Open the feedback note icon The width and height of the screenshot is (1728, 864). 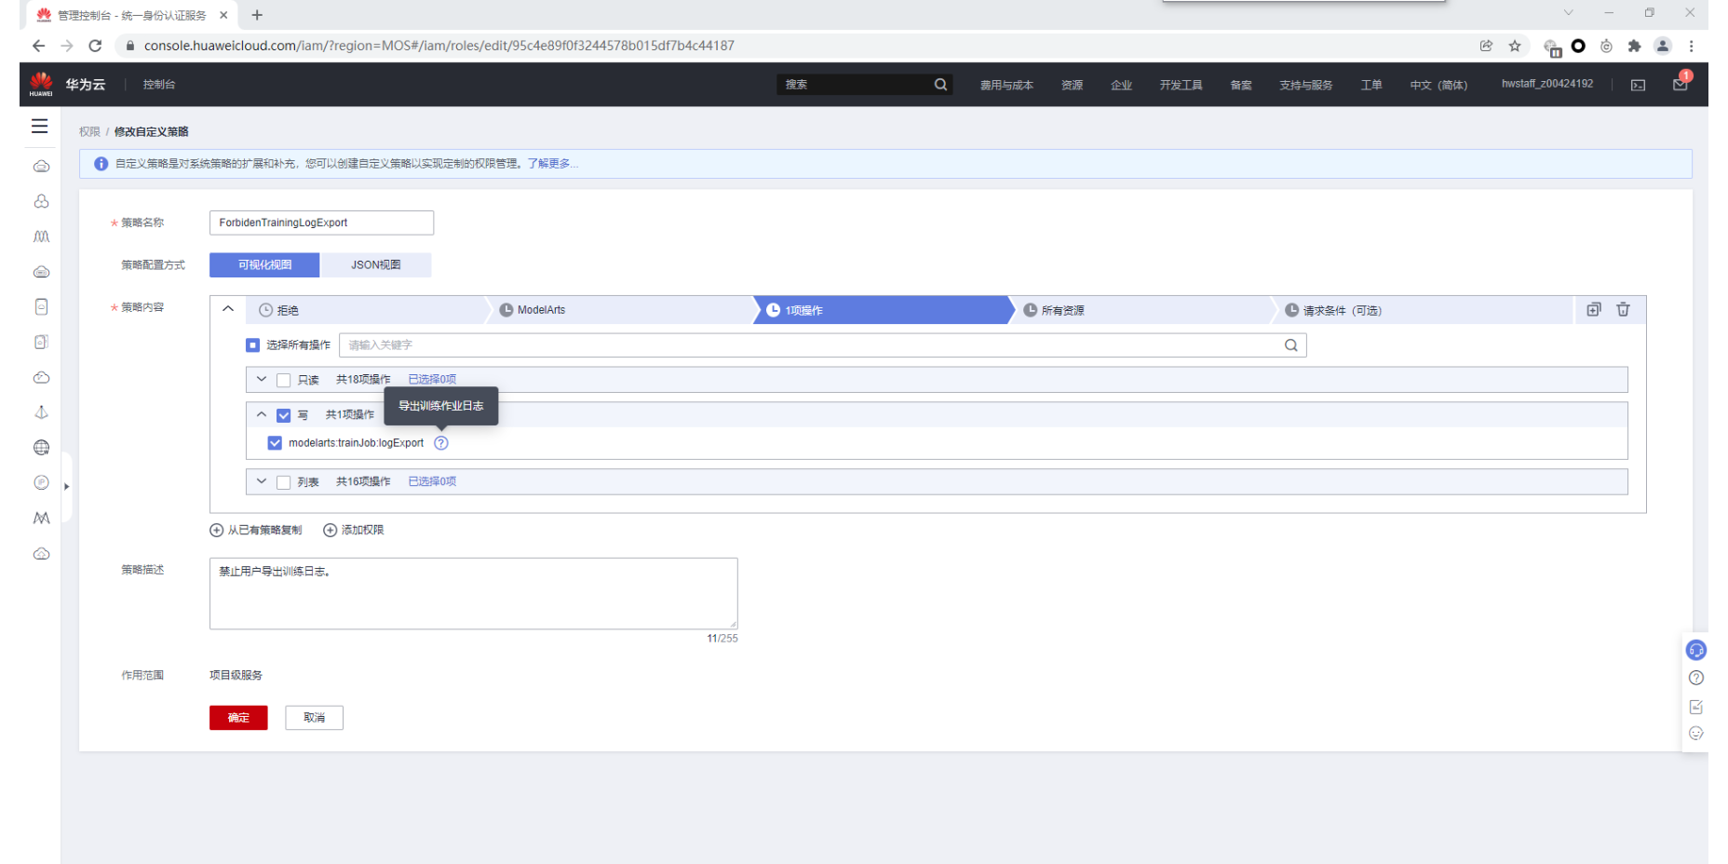[x=1696, y=707]
